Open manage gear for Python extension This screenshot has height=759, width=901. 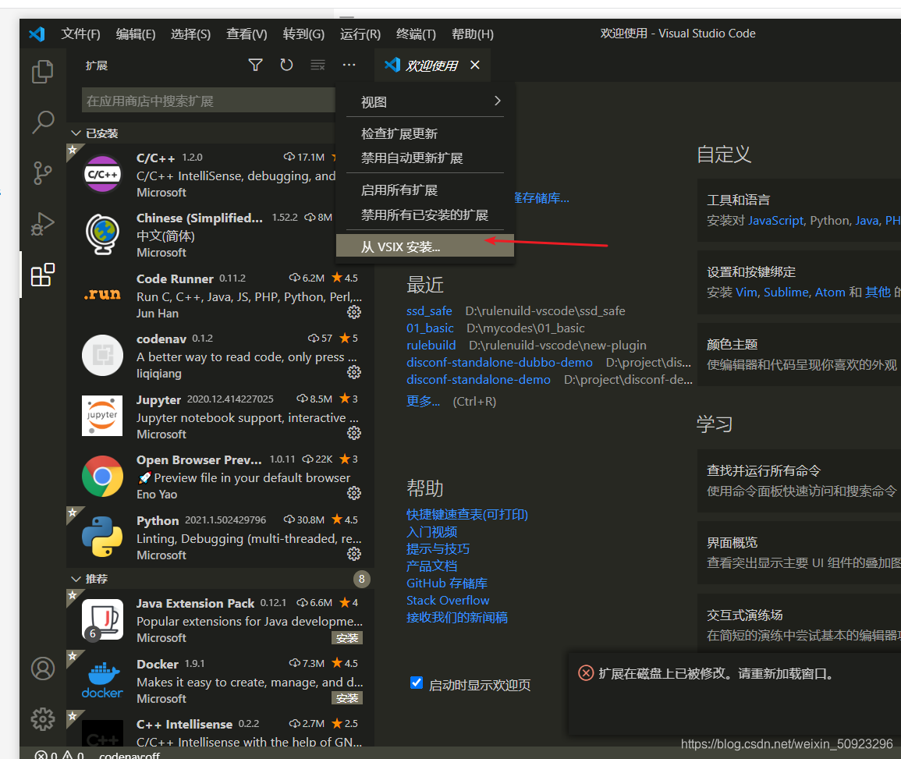[x=354, y=554]
